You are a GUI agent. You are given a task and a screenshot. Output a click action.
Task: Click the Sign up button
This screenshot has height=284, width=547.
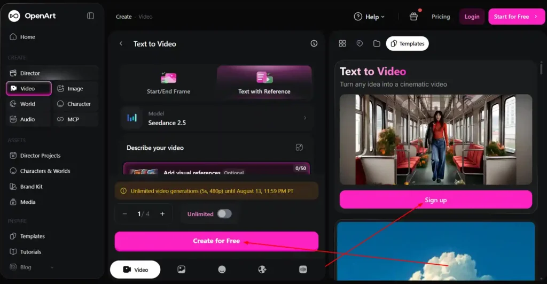[x=436, y=200]
